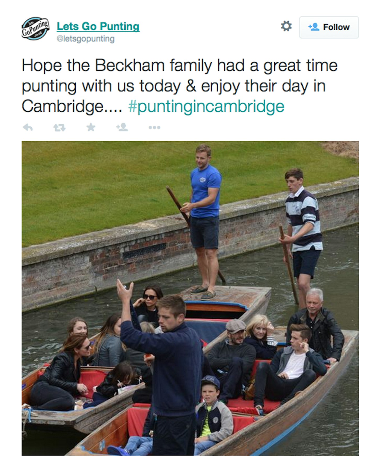Open the Lets Go Punting profile name link

tap(98, 26)
